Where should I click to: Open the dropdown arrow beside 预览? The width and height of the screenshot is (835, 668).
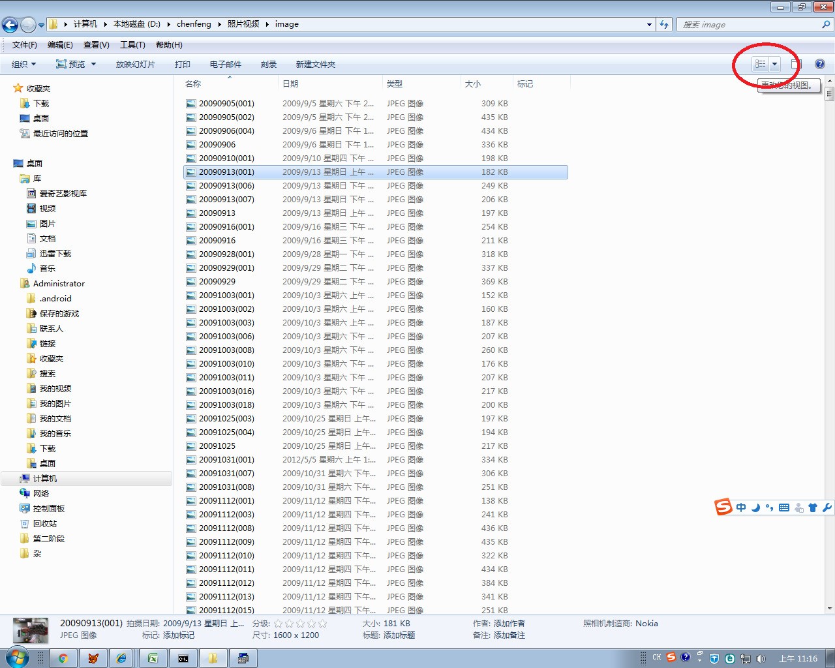93,64
